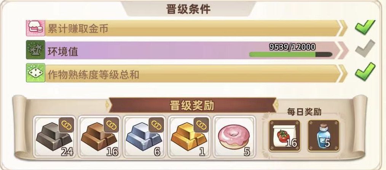The image size is (386, 170).
Task: Tap the crop proficiency icon beside 作物熟练度等级总和
Action: (36, 73)
